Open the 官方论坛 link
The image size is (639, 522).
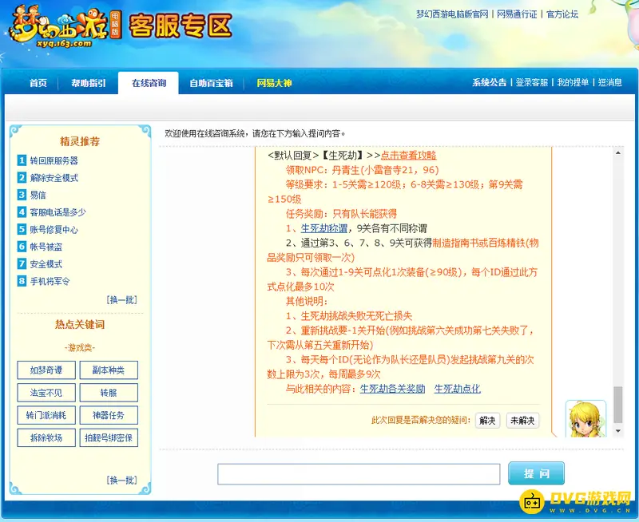pyautogui.click(x=562, y=14)
